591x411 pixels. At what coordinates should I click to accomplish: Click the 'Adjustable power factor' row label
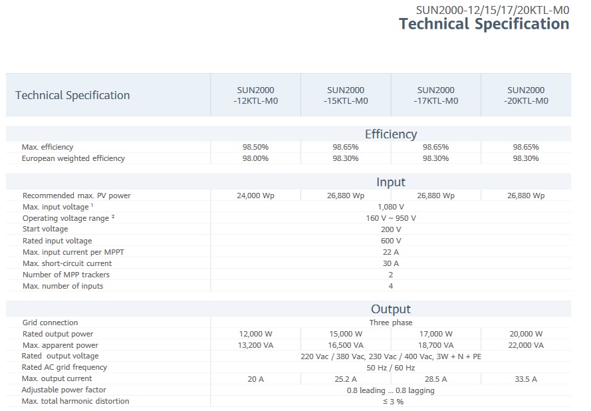pos(64,390)
